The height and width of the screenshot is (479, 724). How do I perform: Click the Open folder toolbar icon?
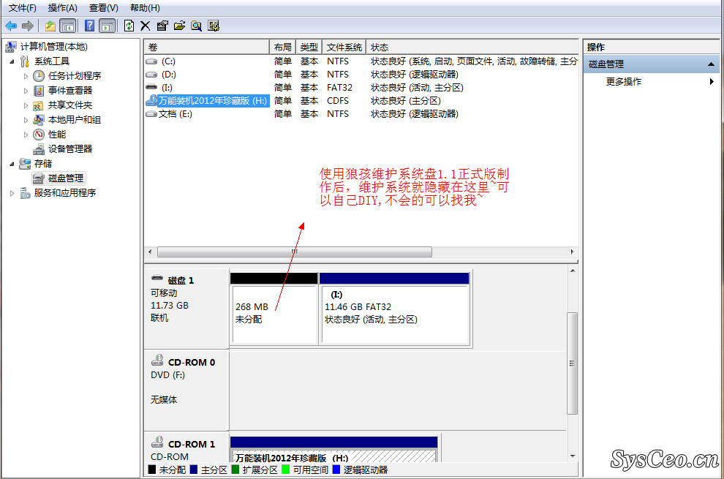tap(179, 26)
